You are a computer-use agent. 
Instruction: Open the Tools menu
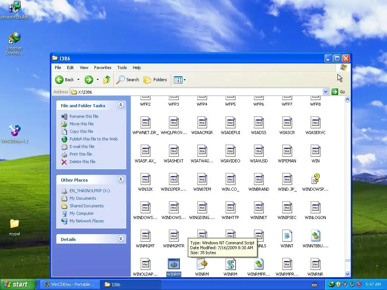pos(122,68)
